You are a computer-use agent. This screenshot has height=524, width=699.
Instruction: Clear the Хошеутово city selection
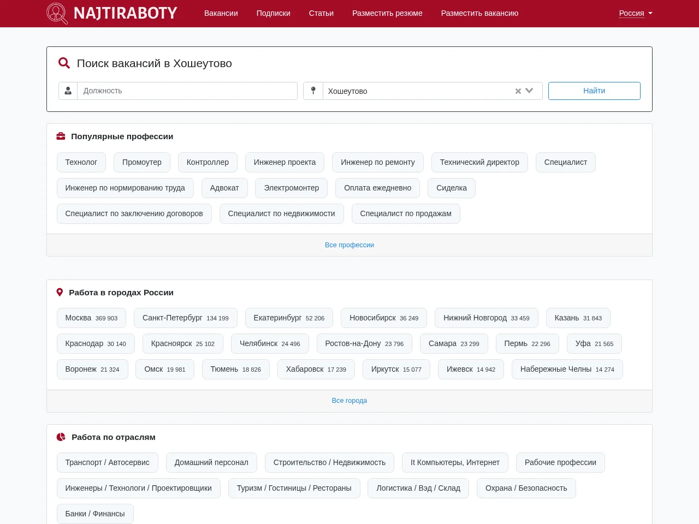(x=518, y=91)
